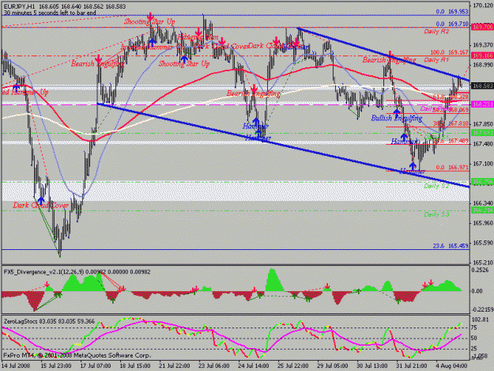
Task: Click the 166.340 value on price axis
Action: pyautogui.click(x=482, y=203)
